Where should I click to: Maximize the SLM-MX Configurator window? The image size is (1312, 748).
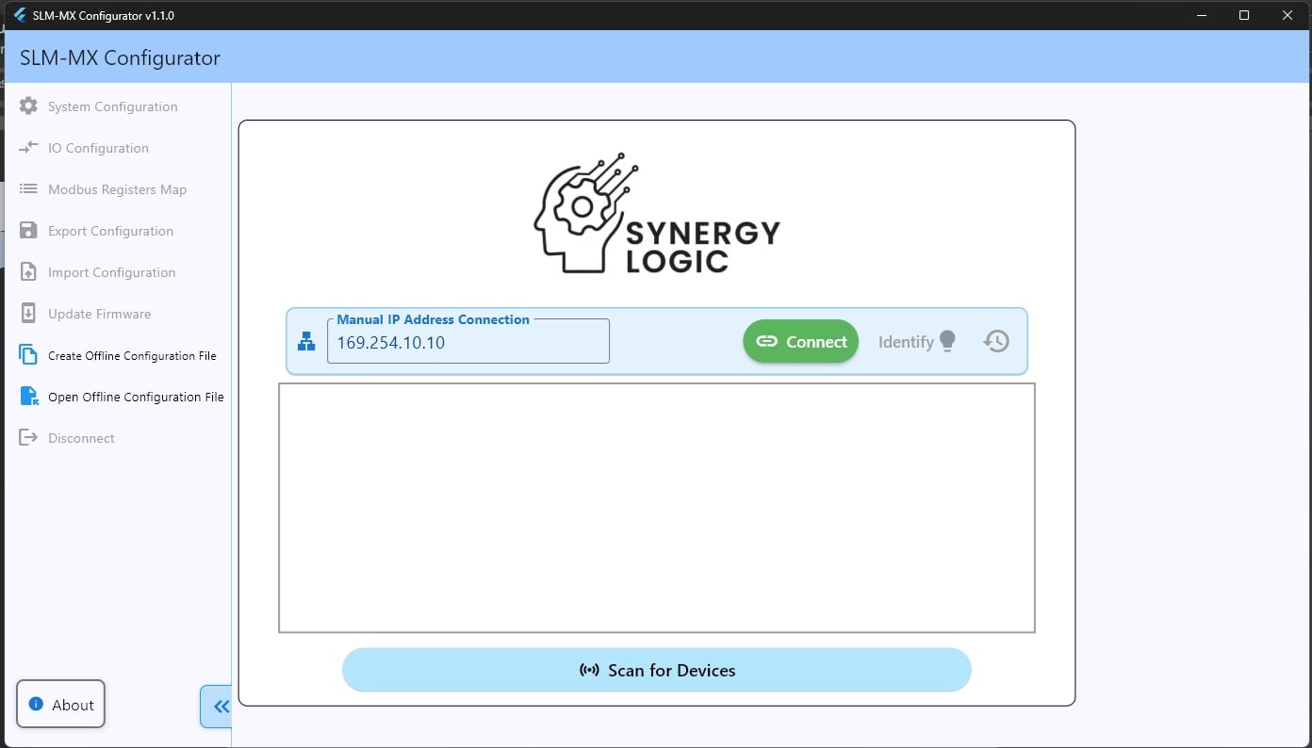point(1244,15)
